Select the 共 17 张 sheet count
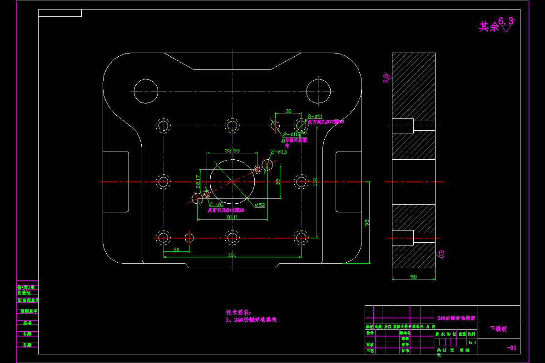 coord(445,350)
